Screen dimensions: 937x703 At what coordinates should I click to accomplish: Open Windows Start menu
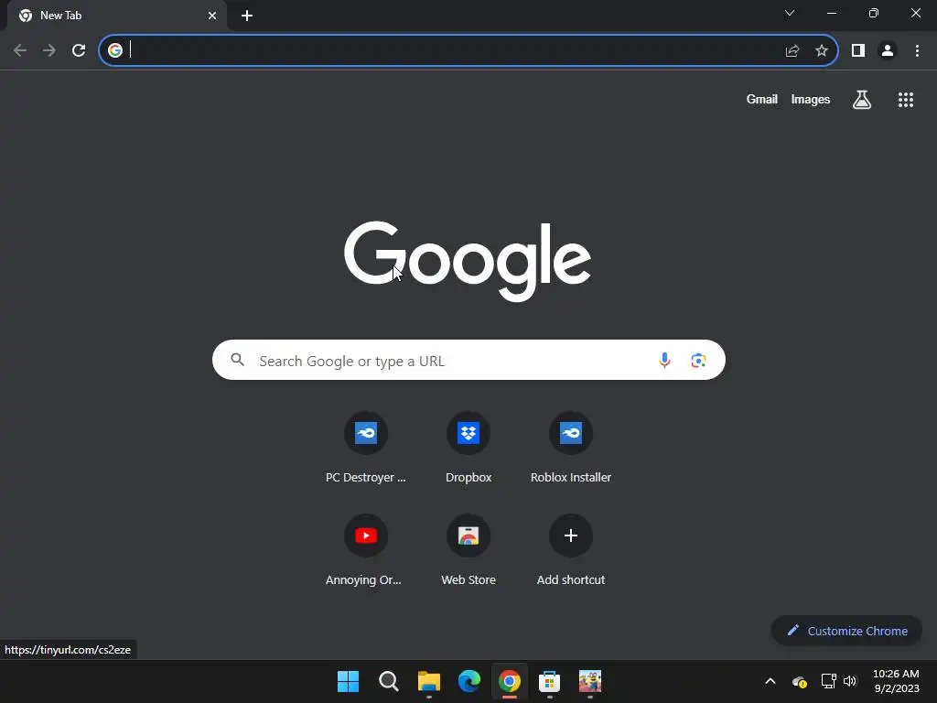348,681
